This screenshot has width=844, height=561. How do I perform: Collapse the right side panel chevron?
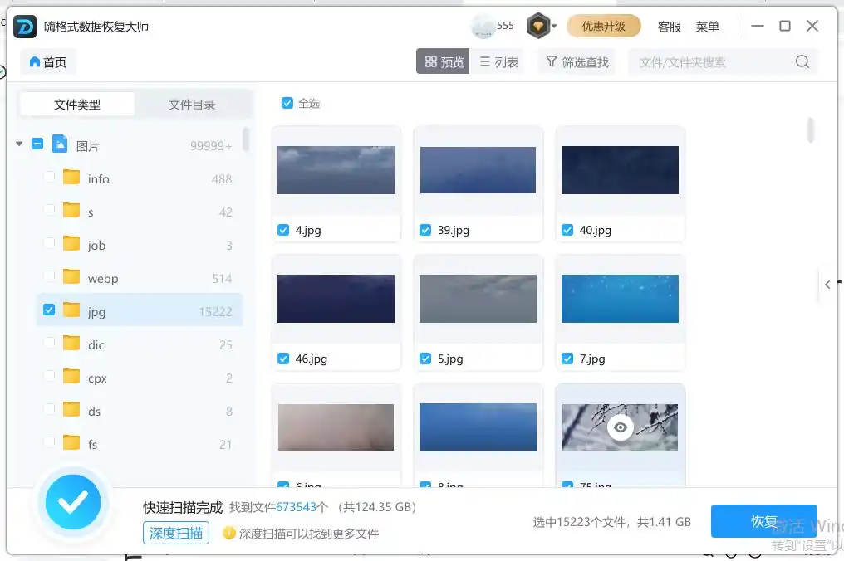click(x=827, y=284)
